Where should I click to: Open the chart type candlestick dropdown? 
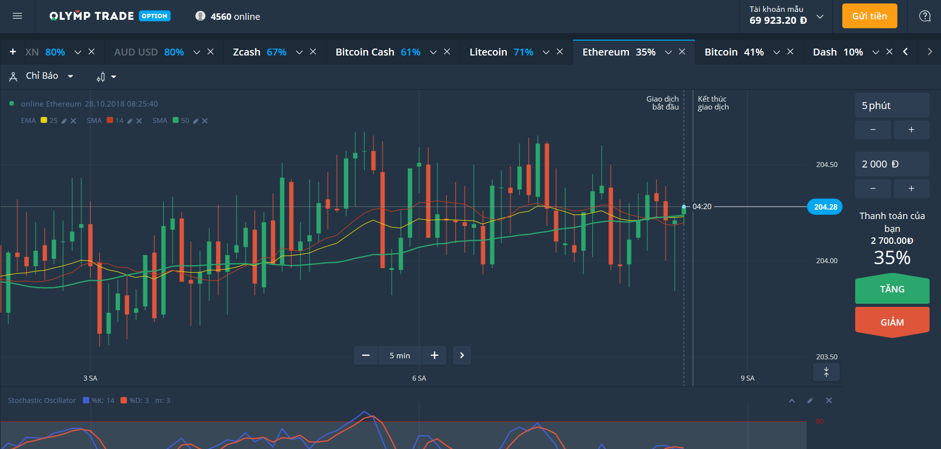coord(106,77)
